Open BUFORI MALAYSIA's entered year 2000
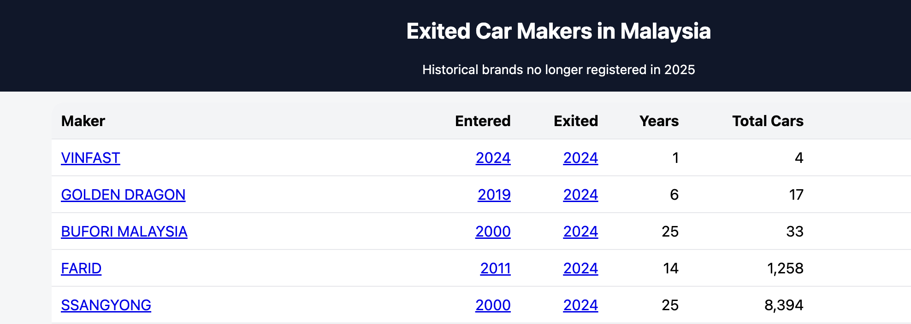Screen dimensions: 911x324 pos(493,231)
